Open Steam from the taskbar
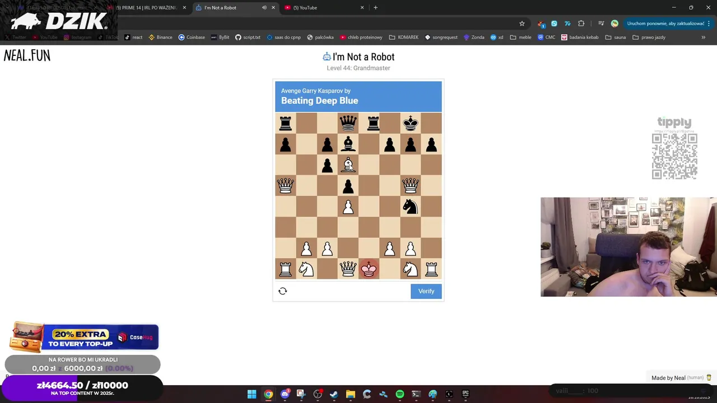Image resolution: width=717 pixels, height=403 pixels. tap(334, 394)
